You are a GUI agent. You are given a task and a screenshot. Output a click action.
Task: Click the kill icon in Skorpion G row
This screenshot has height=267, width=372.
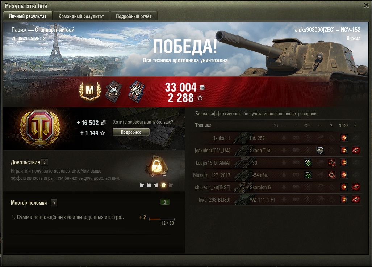click(x=356, y=187)
